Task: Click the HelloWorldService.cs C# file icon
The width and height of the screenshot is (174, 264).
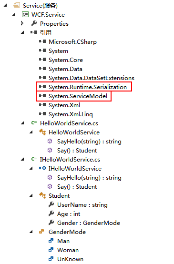Action: point(34,123)
